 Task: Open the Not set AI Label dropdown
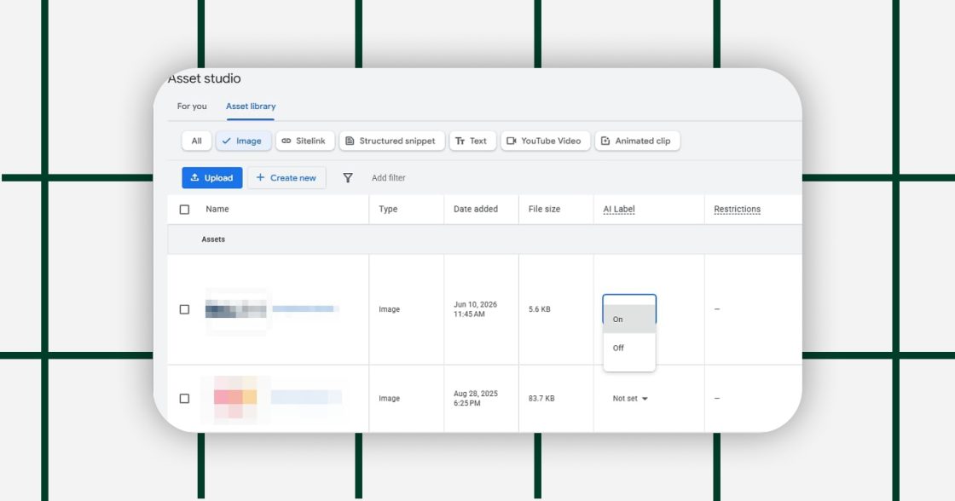[x=630, y=398]
